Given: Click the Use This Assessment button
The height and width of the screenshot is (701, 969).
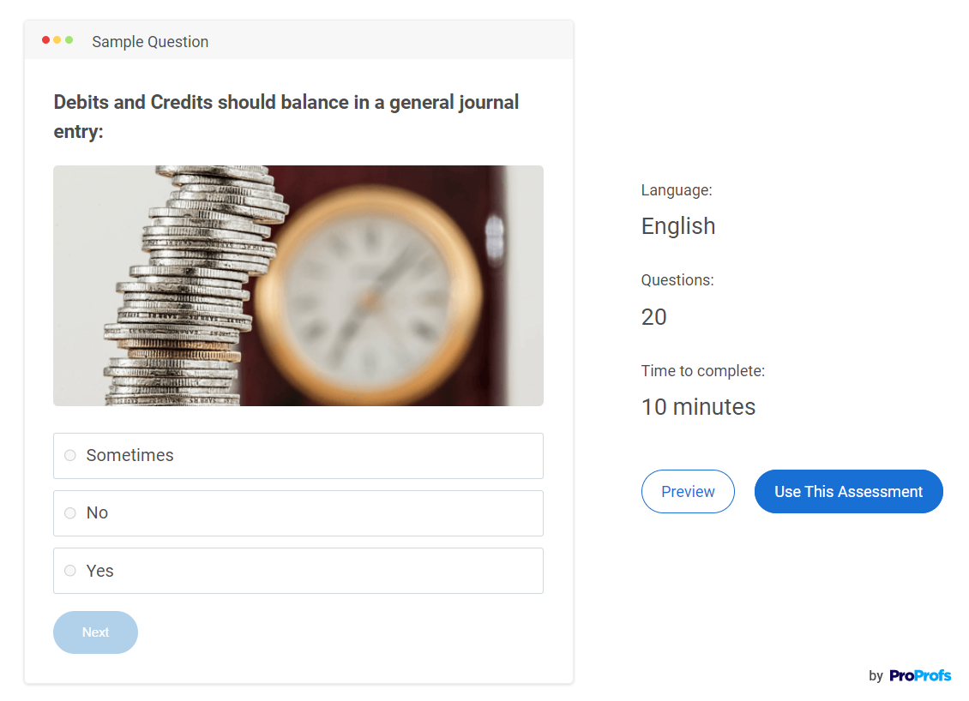Looking at the screenshot, I should click(x=848, y=492).
